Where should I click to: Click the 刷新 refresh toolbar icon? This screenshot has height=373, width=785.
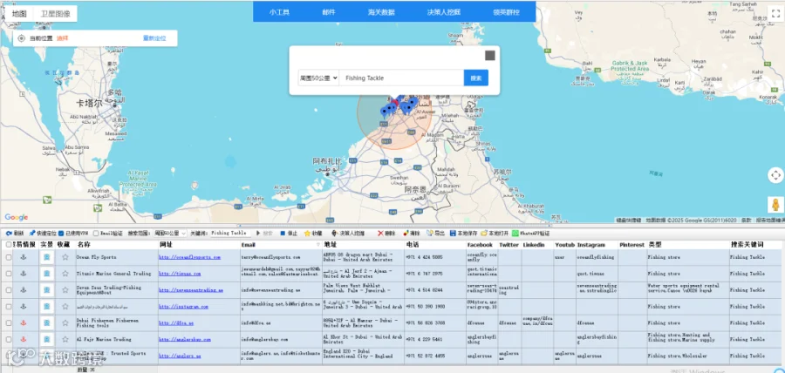[9, 233]
